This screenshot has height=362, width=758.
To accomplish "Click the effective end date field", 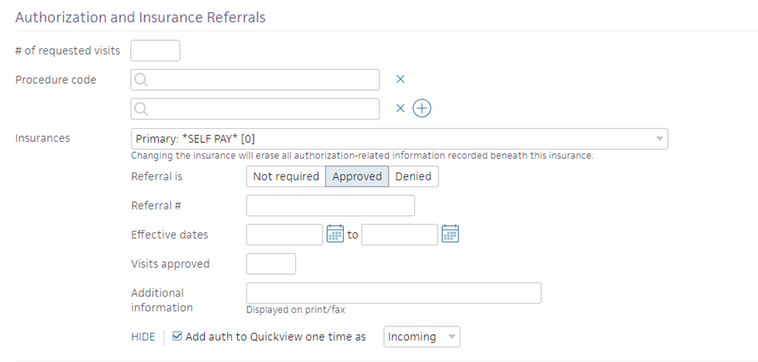I will (x=400, y=235).
